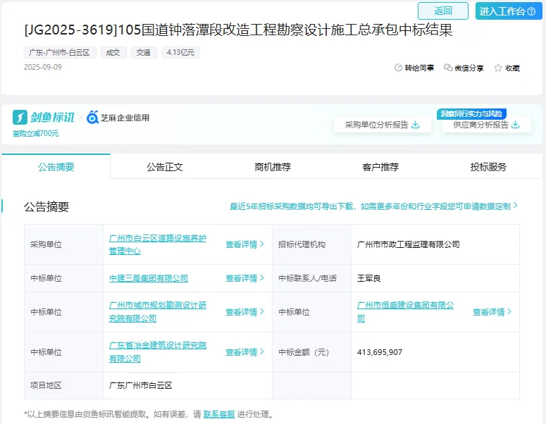The width and height of the screenshot is (546, 424).
Task: Click the 交通 industry tag
Action: (x=143, y=52)
